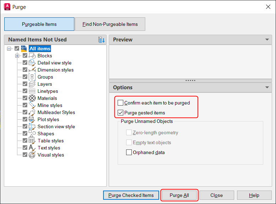The width and height of the screenshot is (276, 204).
Task: Click the Layers stack icon
Action: coord(32,84)
